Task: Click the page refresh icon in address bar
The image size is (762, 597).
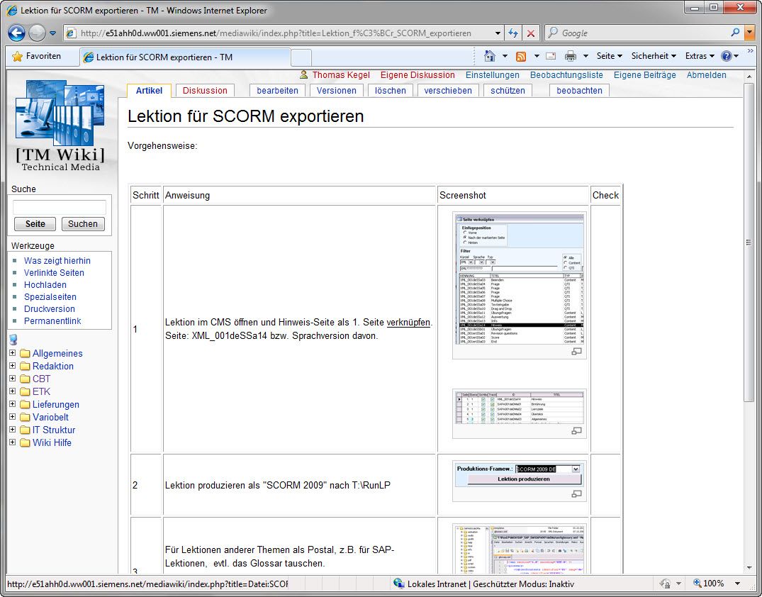Action: (512, 33)
